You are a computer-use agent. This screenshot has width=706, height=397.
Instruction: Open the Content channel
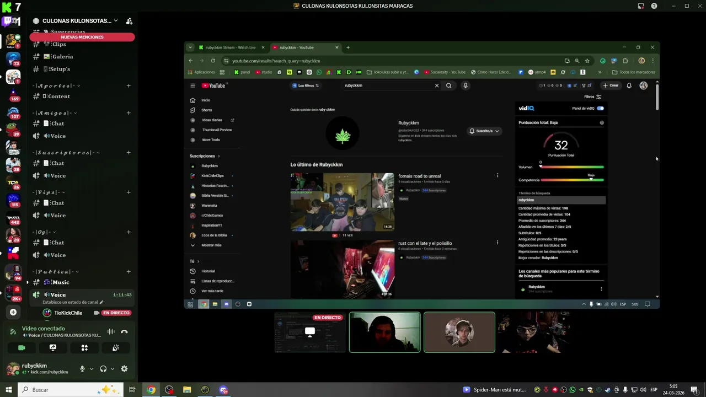coord(82,96)
